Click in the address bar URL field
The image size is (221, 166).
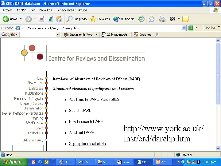point(101,28)
